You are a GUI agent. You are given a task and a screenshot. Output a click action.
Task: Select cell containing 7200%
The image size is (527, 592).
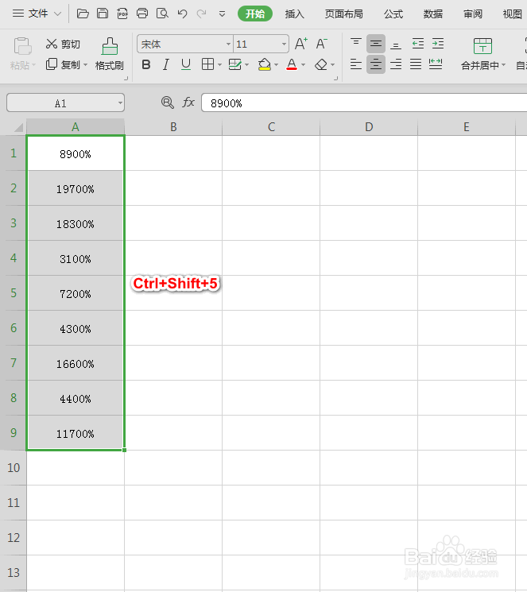(76, 293)
